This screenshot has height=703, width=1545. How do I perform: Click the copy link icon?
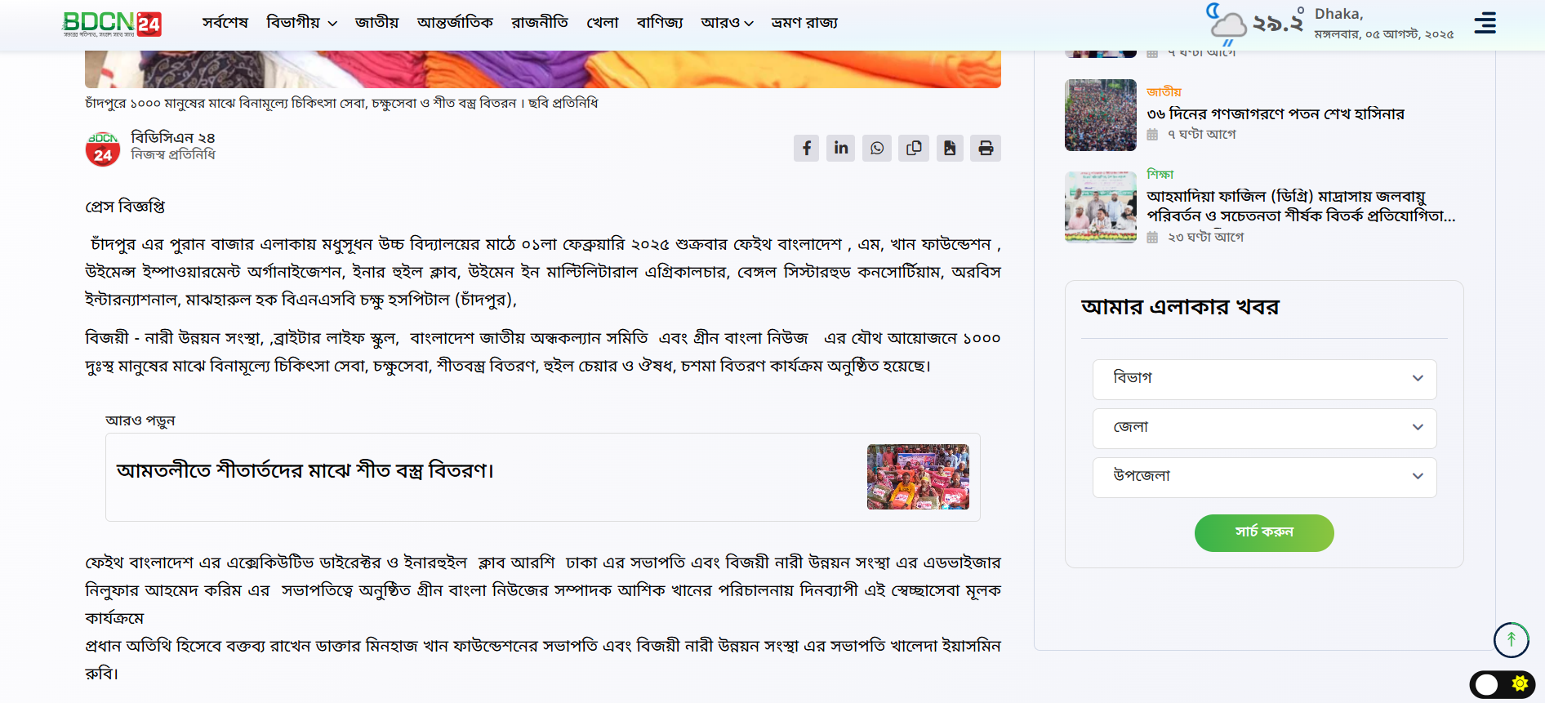(x=914, y=148)
